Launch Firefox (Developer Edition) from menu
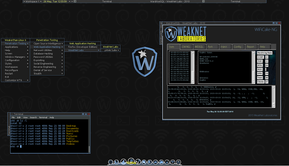The width and height of the screenshot is (289, 166). [x=82, y=47]
